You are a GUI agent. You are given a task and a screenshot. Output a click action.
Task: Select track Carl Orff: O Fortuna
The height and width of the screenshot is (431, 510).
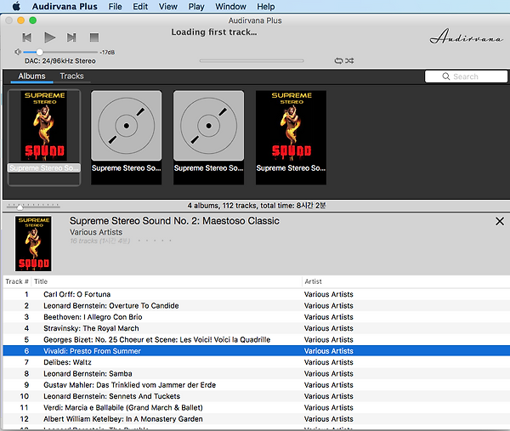point(257,294)
